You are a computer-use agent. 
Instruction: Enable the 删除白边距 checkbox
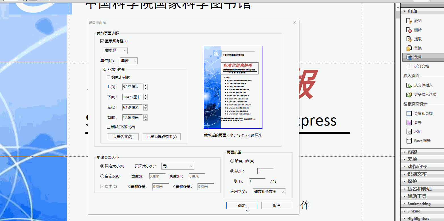click(108, 127)
